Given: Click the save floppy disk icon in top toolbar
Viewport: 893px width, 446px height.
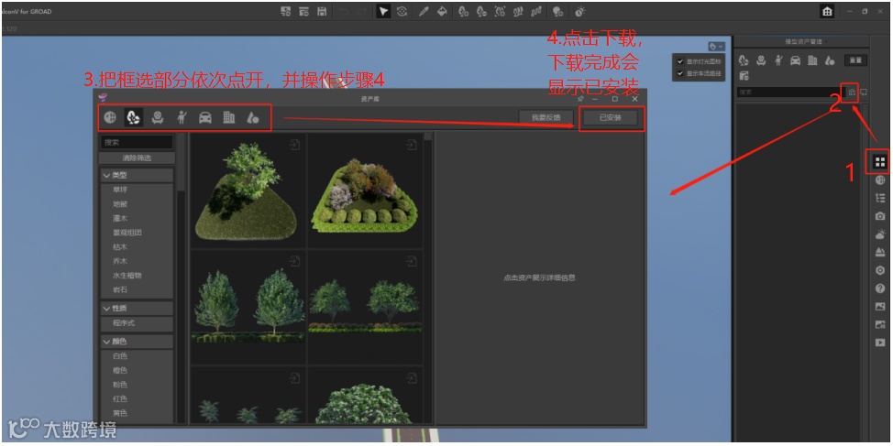Looking at the screenshot, I should 321,11.
